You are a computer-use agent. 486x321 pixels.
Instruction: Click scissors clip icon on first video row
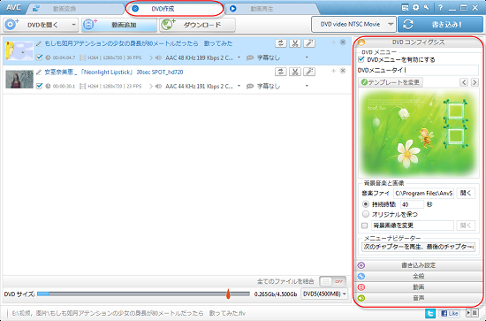[295, 43]
